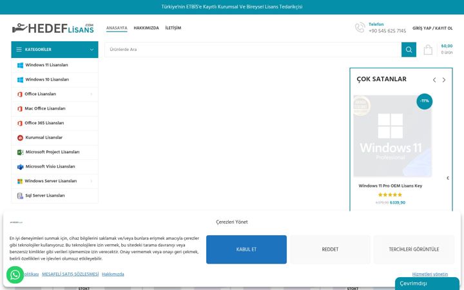Click the hamburger icon beside KATEGORİLER

19,50
